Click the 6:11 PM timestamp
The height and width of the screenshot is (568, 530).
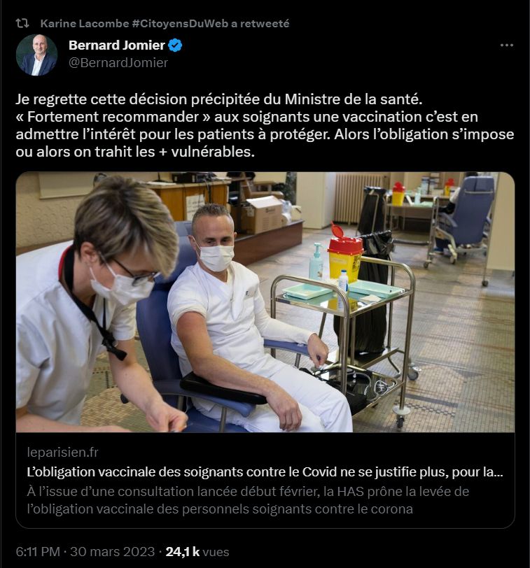(x=38, y=552)
